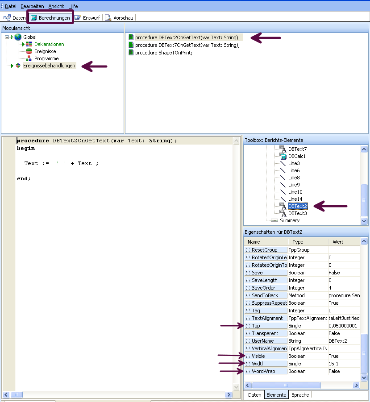Select procedure DBText7OnGetText entry
The width and height of the screenshot is (370, 402).
coord(187,45)
